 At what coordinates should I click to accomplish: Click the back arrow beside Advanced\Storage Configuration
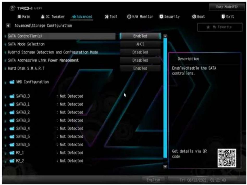pyautogui.click(x=8, y=25)
